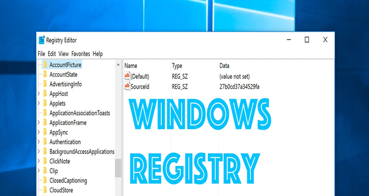The height and width of the screenshot is (196, 369).
Task: Select the AccountPicture folder icon
Action: pyautogui.click(x=45, y=65)
